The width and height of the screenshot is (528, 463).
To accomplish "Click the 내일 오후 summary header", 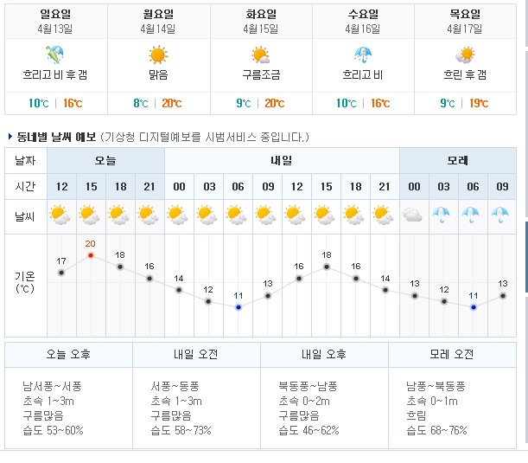I will pos(324,355).
